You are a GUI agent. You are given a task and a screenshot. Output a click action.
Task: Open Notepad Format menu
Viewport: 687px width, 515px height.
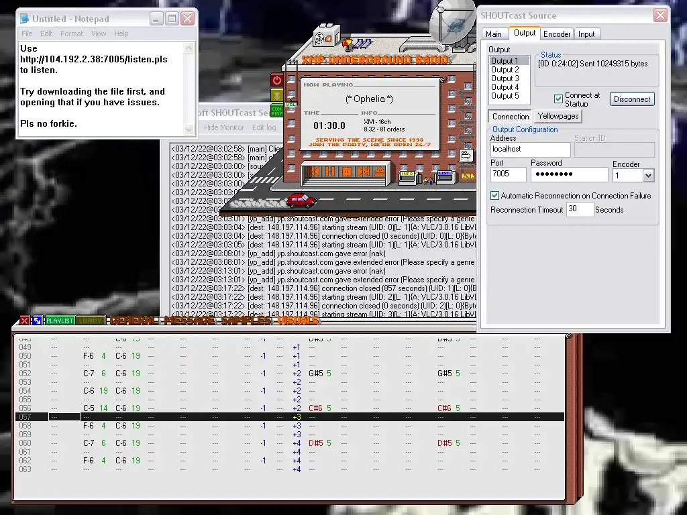pos(72,34)
